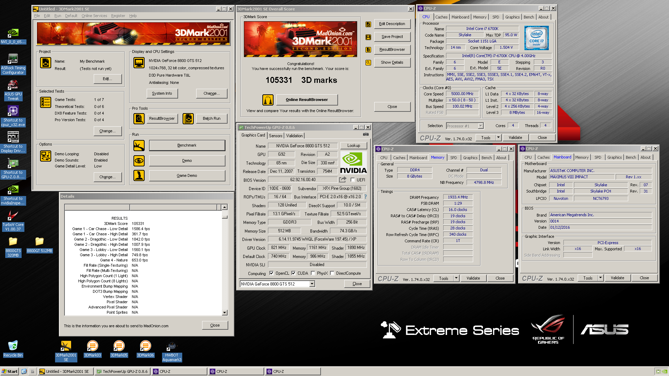Open Tools dropdown arrow in CPU-Z Memory window
The image size is (669, 376).
(x=456, y=278)
